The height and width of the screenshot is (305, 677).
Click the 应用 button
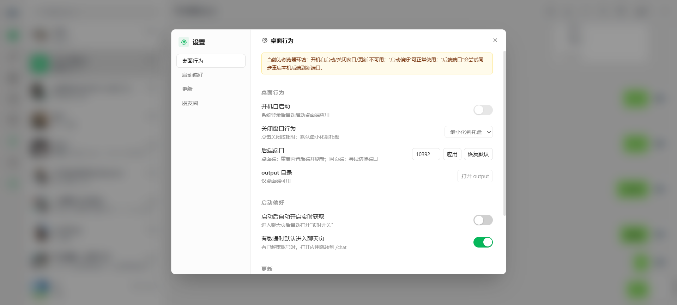(452, 154)
